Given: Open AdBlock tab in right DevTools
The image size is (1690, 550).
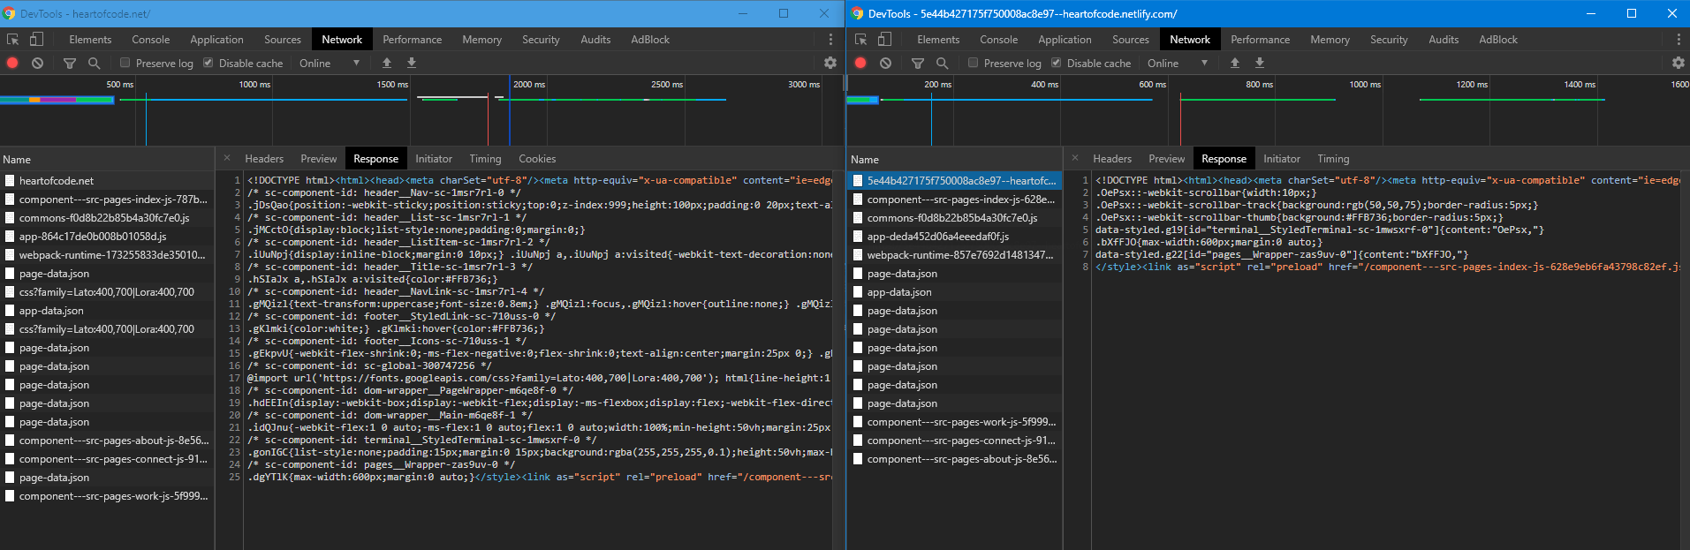Looking at the screenshot, I should click(1498, 40).
